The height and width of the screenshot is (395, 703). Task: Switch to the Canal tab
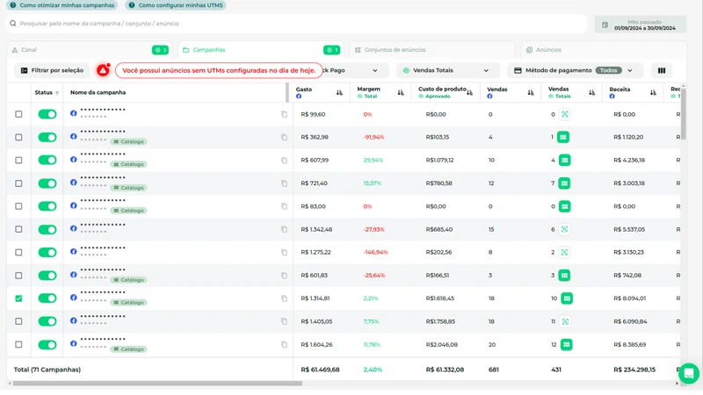tap(90, 50)
